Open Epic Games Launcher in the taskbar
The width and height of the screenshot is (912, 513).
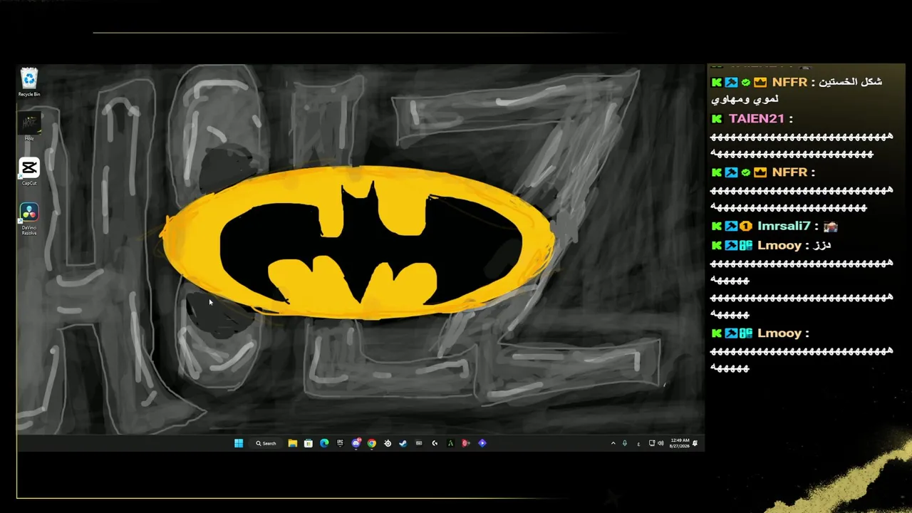pos(340,443)
